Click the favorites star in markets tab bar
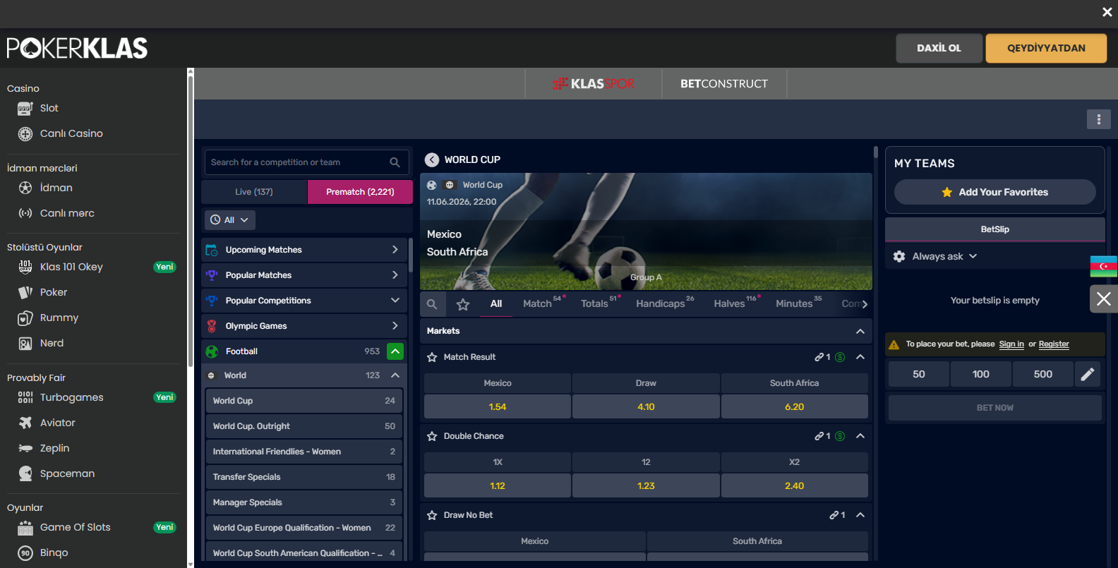 click(x=463, y=304)
